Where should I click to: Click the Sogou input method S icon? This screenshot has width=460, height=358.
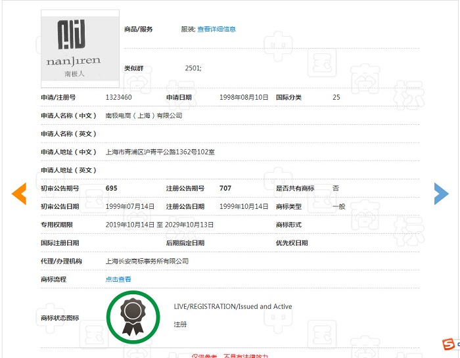(448, 345)
